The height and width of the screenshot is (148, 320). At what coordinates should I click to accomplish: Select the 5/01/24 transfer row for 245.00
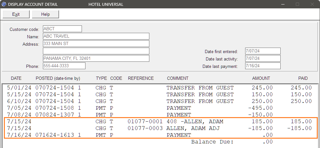pos(159,88)
